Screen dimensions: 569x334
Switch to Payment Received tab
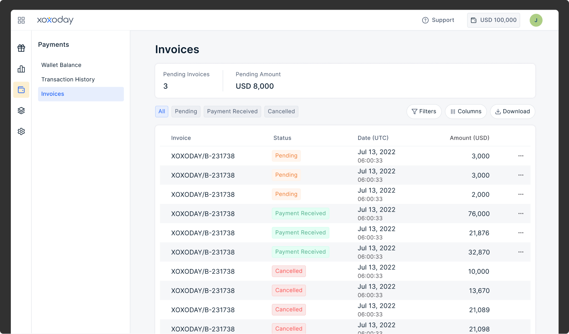[232, 111]
